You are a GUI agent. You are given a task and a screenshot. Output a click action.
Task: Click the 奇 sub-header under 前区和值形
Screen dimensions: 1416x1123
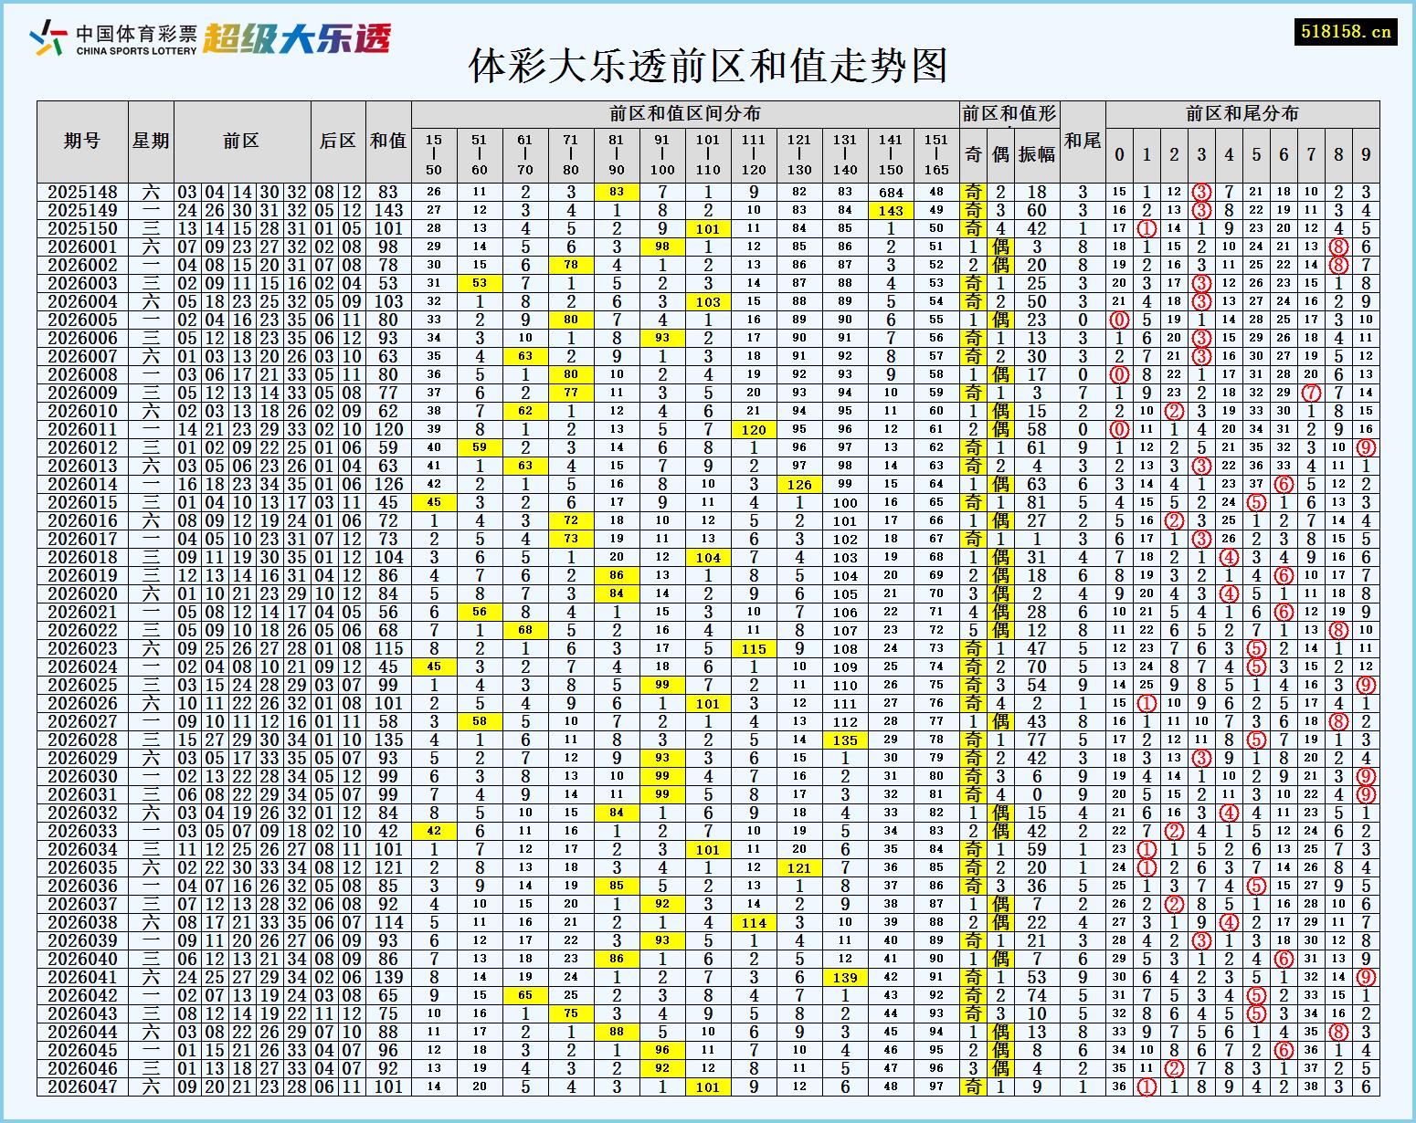[x=973, y=154]
